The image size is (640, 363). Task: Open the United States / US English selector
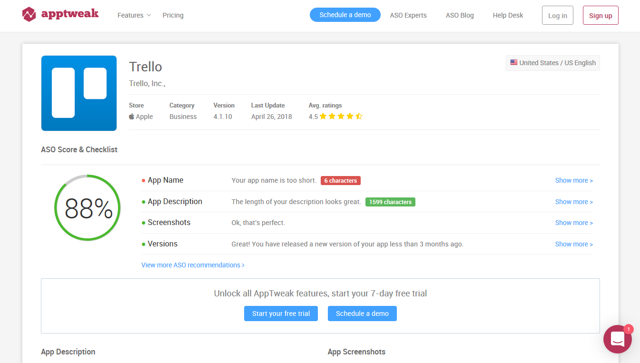(552, 62)
